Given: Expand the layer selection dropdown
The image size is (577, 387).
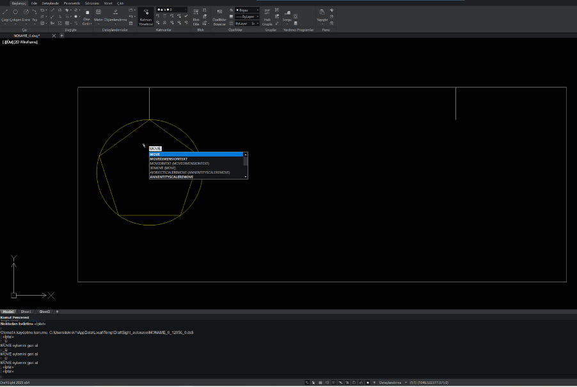Looking at the screenshot, I should click(171, 10).
